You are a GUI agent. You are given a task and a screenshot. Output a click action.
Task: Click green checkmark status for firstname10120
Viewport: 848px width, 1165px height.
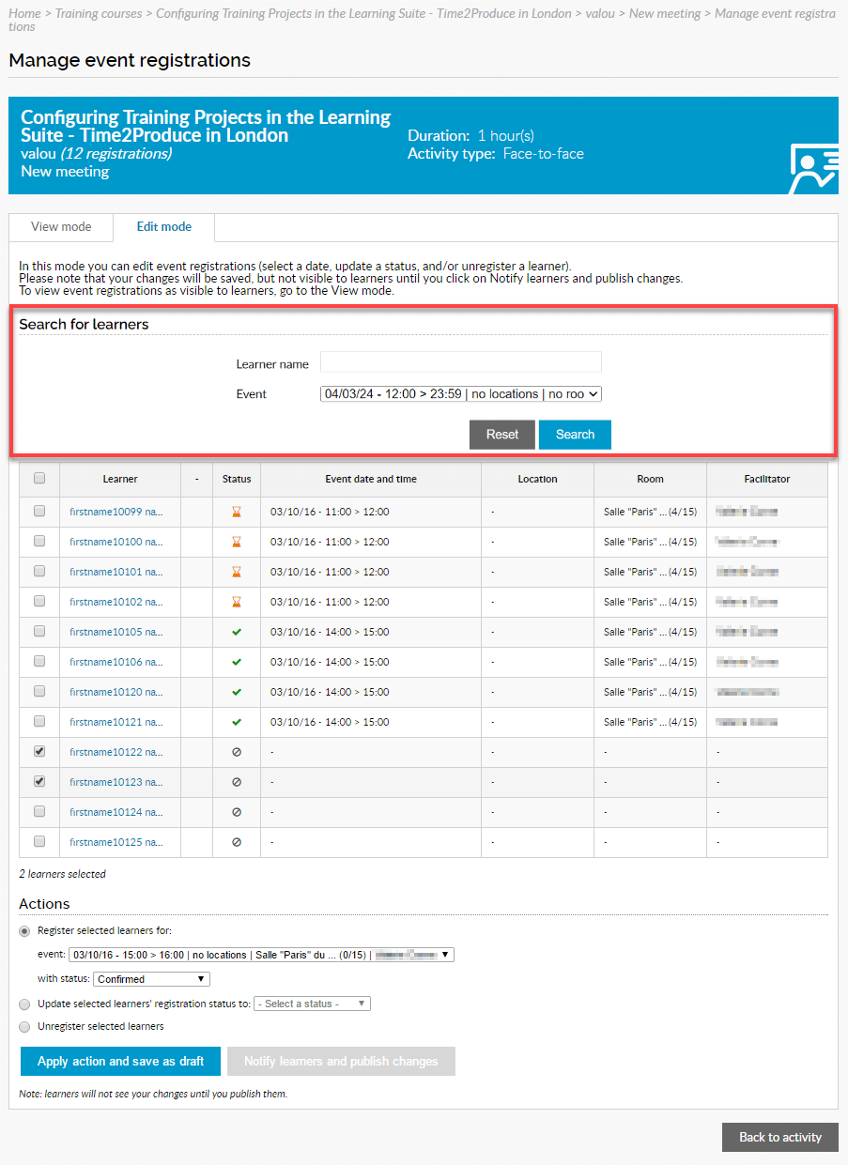point(237,692)
